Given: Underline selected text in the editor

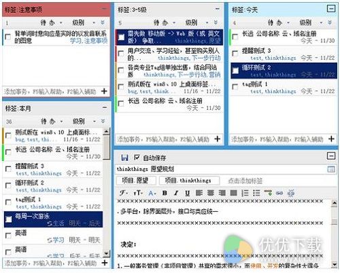Looking at the screenshot, I should [x=187, y=193].
